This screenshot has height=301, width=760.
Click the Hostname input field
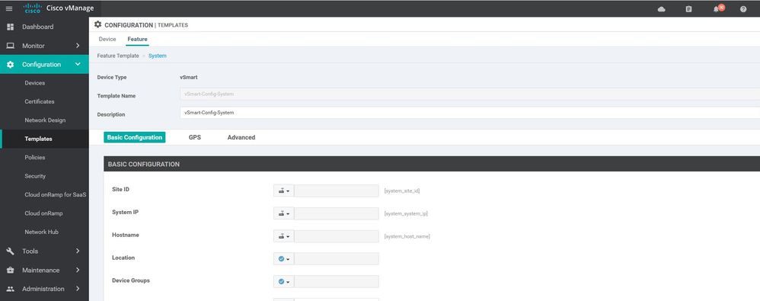(x=337, y=236)
